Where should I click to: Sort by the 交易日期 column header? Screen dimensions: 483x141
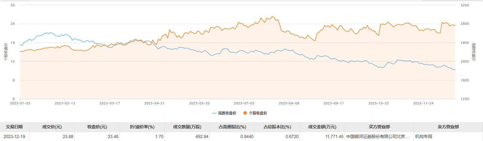click(14, 127)
